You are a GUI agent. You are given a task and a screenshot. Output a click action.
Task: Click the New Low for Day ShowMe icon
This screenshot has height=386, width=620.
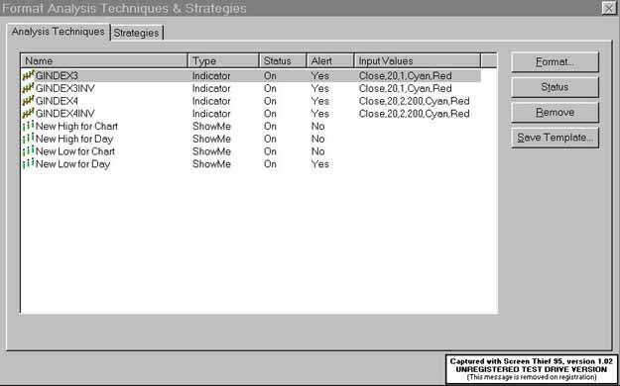click(x=28, y=163)
